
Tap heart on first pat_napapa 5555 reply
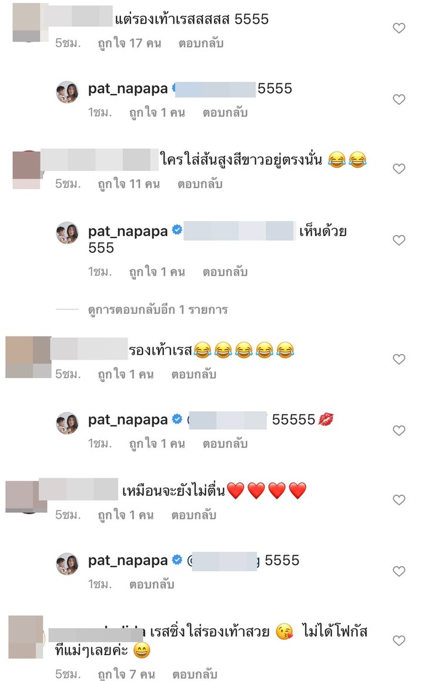(x=399, y=99)
